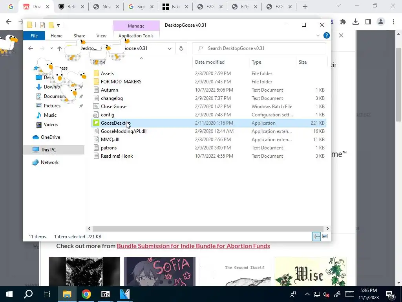Select GooseModdingAPI.dll file

click(x=209, y=131)
